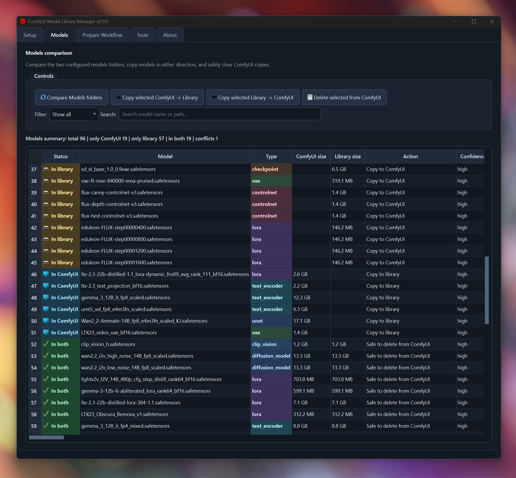Viewport: 516px width, 478px height.
Task: Click the horizontal scrollbar thumb of the models table
Action: click(x=46, y=438)
